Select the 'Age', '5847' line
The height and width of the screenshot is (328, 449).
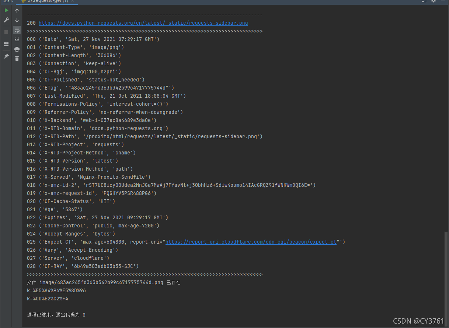pyautogui.click(x=55, y=209)
